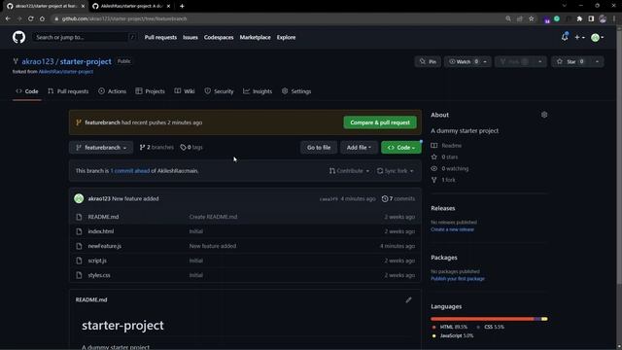Expand the Fork dropdown arrow
Viewport: 622px width, 350px height.
pyautogui.click(x=540, y=61)
